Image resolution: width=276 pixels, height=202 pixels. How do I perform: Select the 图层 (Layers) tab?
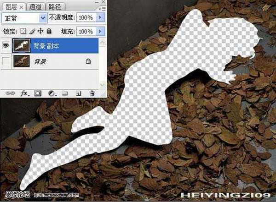(x=11, y=7)
